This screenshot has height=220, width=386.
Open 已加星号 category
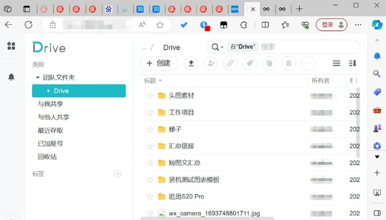pyautogui.click(x=50, y=143)
